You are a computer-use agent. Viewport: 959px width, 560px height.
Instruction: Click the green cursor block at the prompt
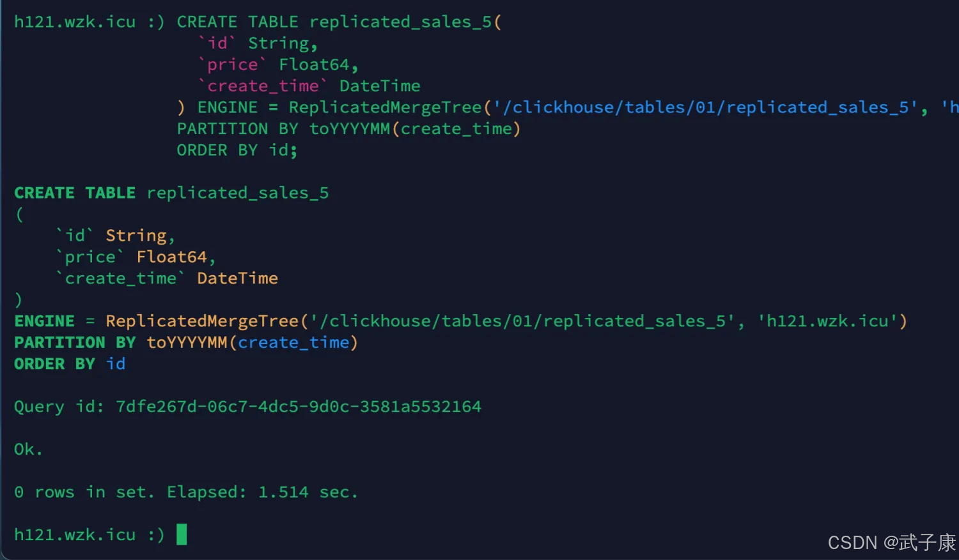click(182, 534)
